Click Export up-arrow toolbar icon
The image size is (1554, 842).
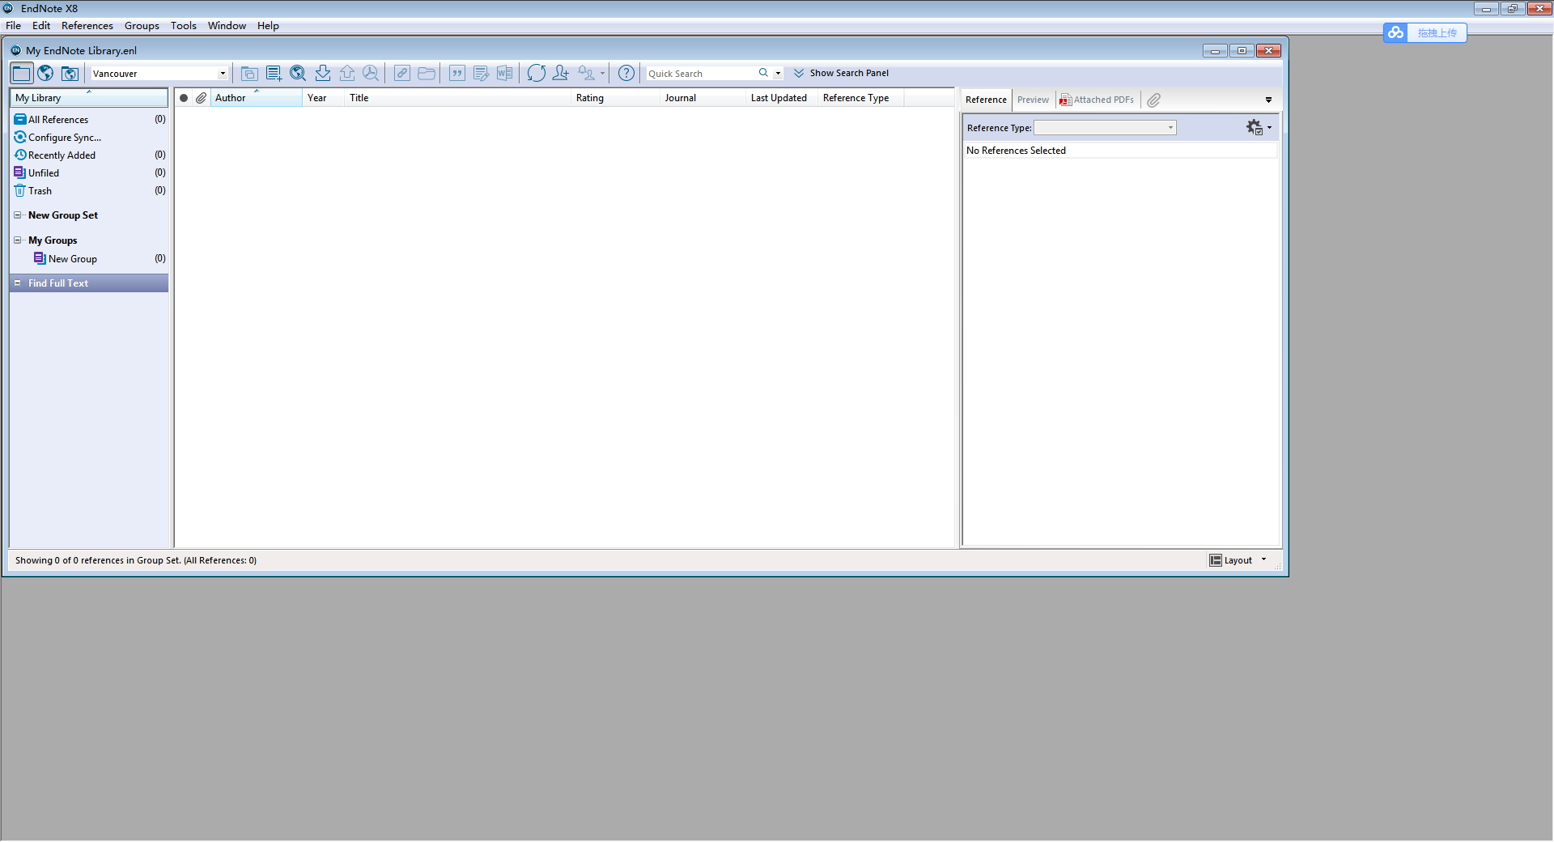click(346, 73)
